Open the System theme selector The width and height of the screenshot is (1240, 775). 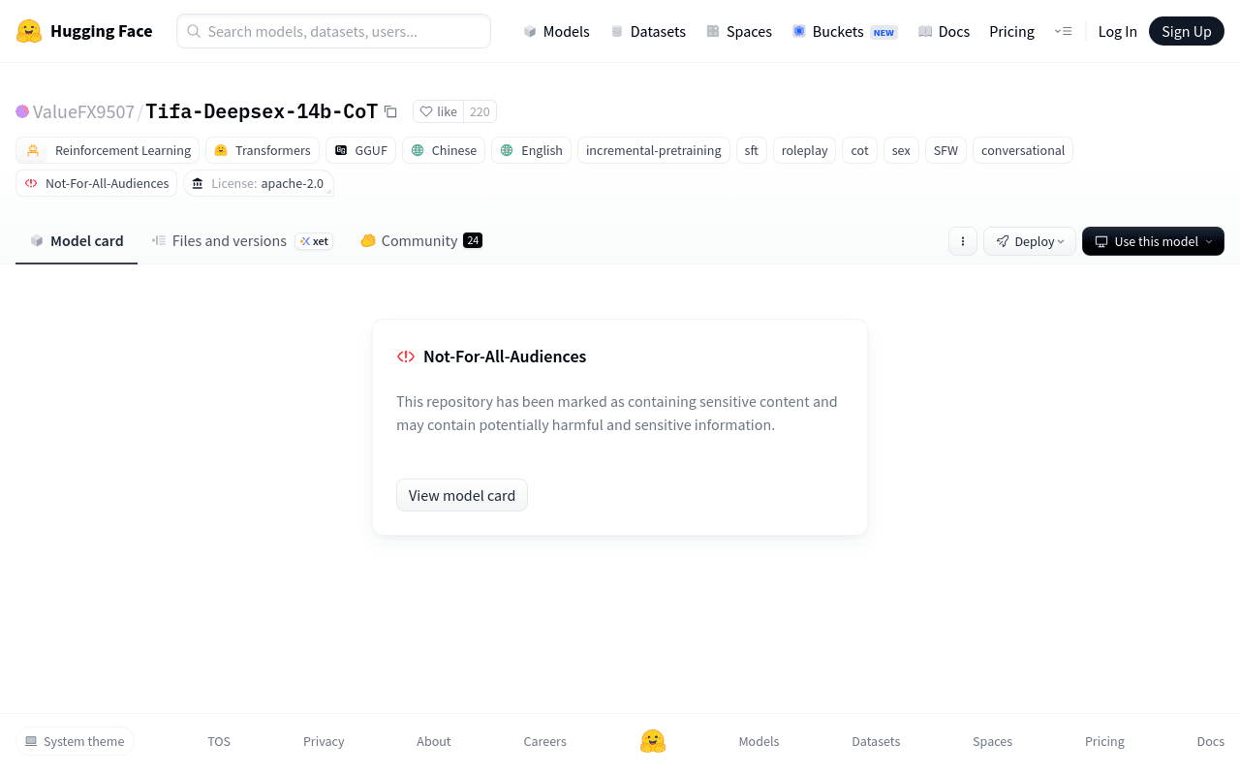point(75,741)
